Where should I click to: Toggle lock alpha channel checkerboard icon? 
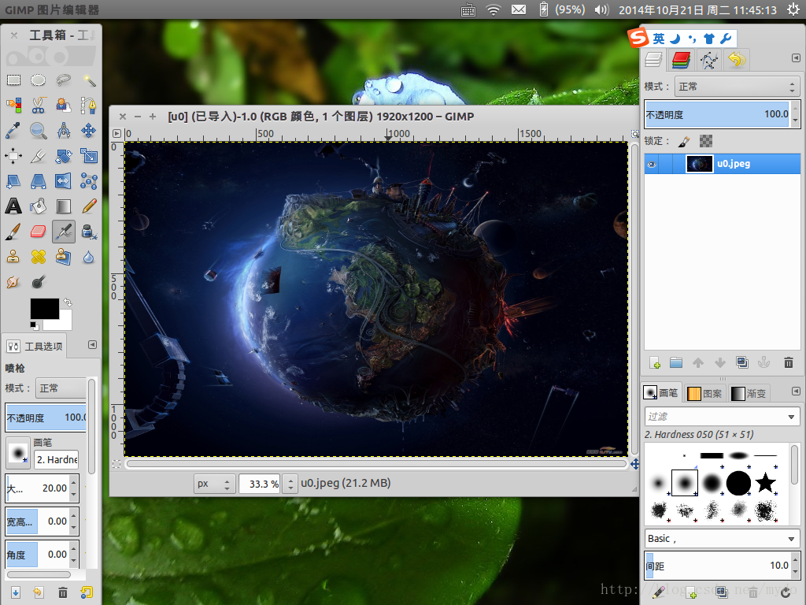706,141
